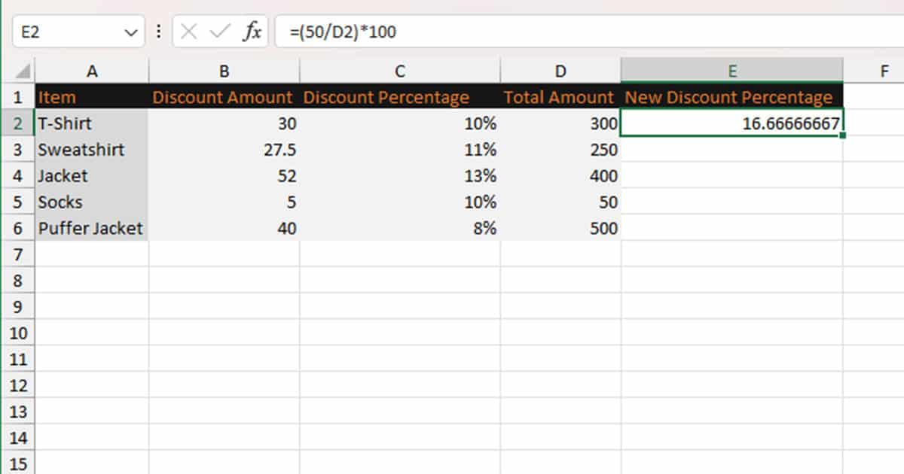Click the Discount Percentage header cell
Viewport: 904px width, 474px height.
[399, 96]
